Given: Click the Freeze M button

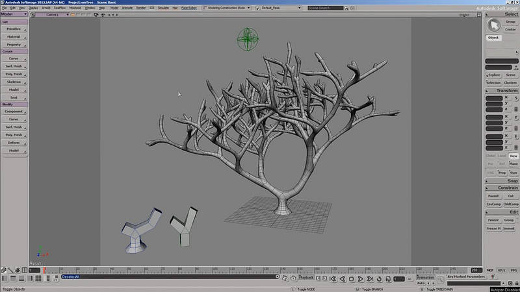Looking at the screenshot, I should [493, 228].
